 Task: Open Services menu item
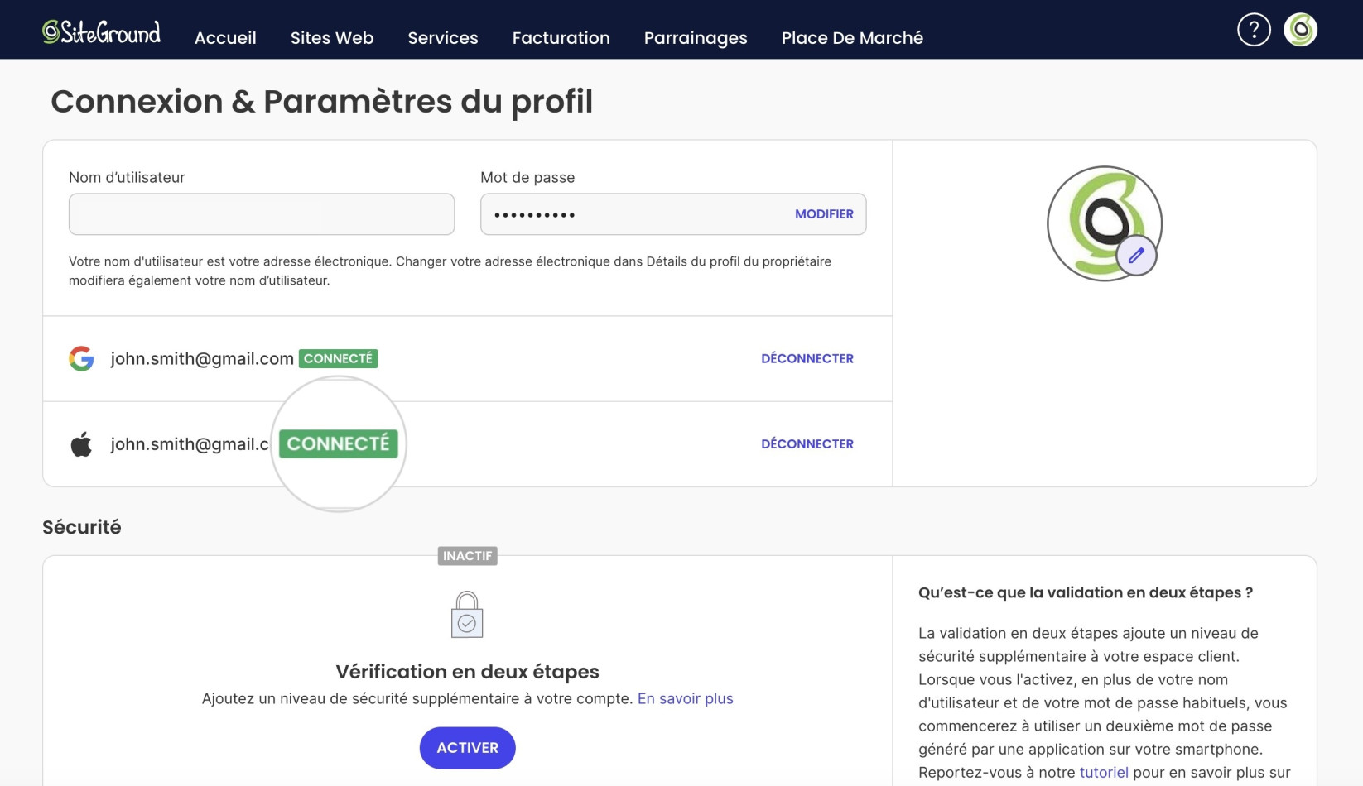(443, 38)
